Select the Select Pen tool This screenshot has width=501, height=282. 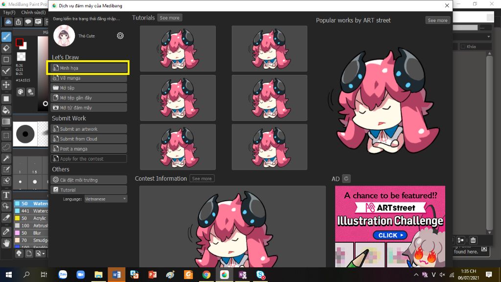point(6,169)
